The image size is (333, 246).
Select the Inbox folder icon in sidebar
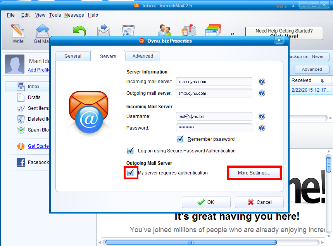(x=21, y=87)
